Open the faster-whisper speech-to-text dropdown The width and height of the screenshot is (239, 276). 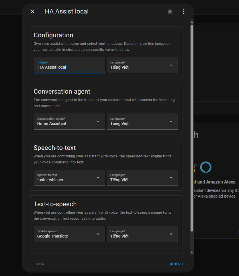[69, 178]
